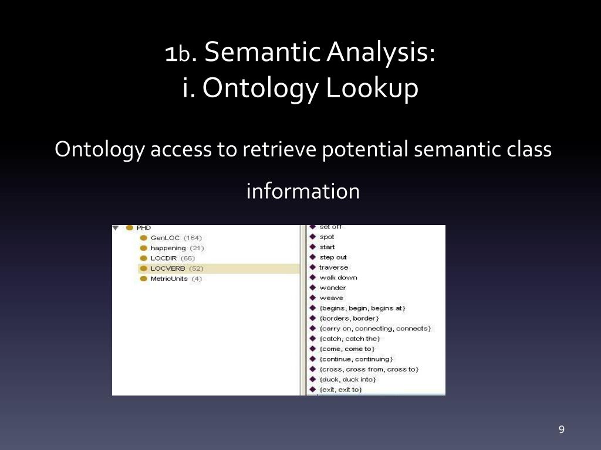The height and width of the screenshot is (450, 601).
Task: Click diamond icon beside '{cross, cross from, cross to}'
Action: pos(313,369)
